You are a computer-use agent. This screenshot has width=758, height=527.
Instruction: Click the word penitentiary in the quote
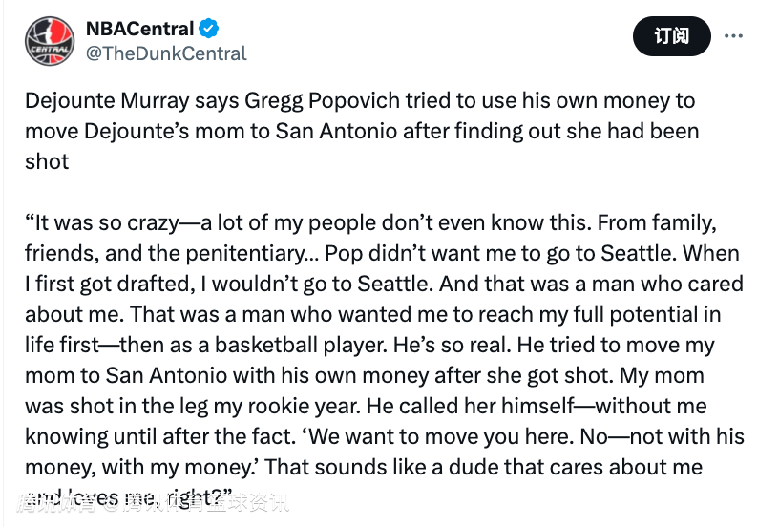pyautogui.click(x=252, y=254)
